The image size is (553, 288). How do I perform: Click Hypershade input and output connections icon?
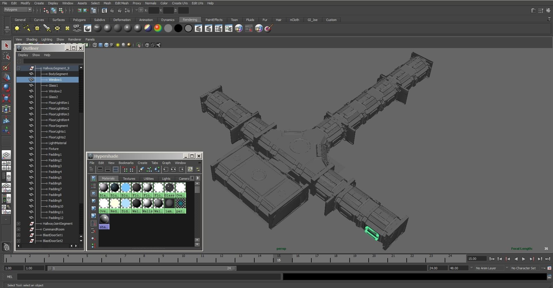[x=173, y=169]
